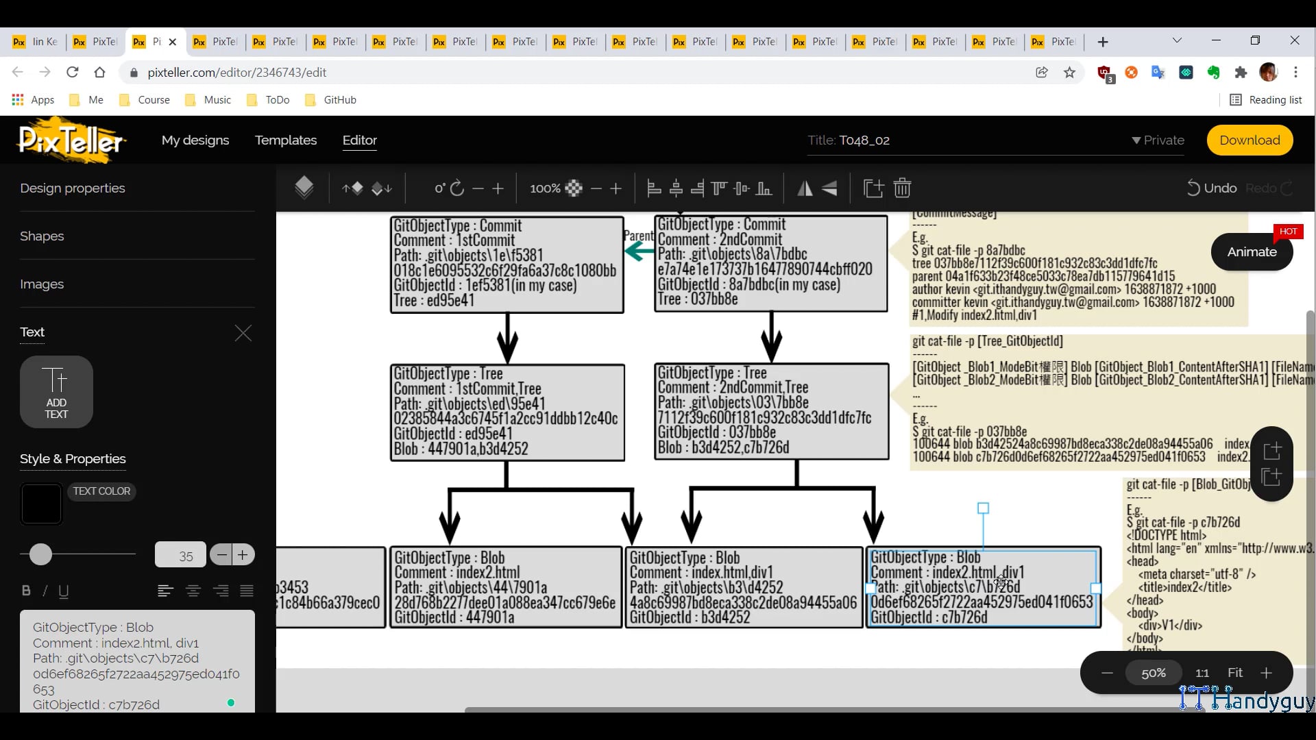Toggle underline formatting
The image size is (1316, 740).
[63, 590]
